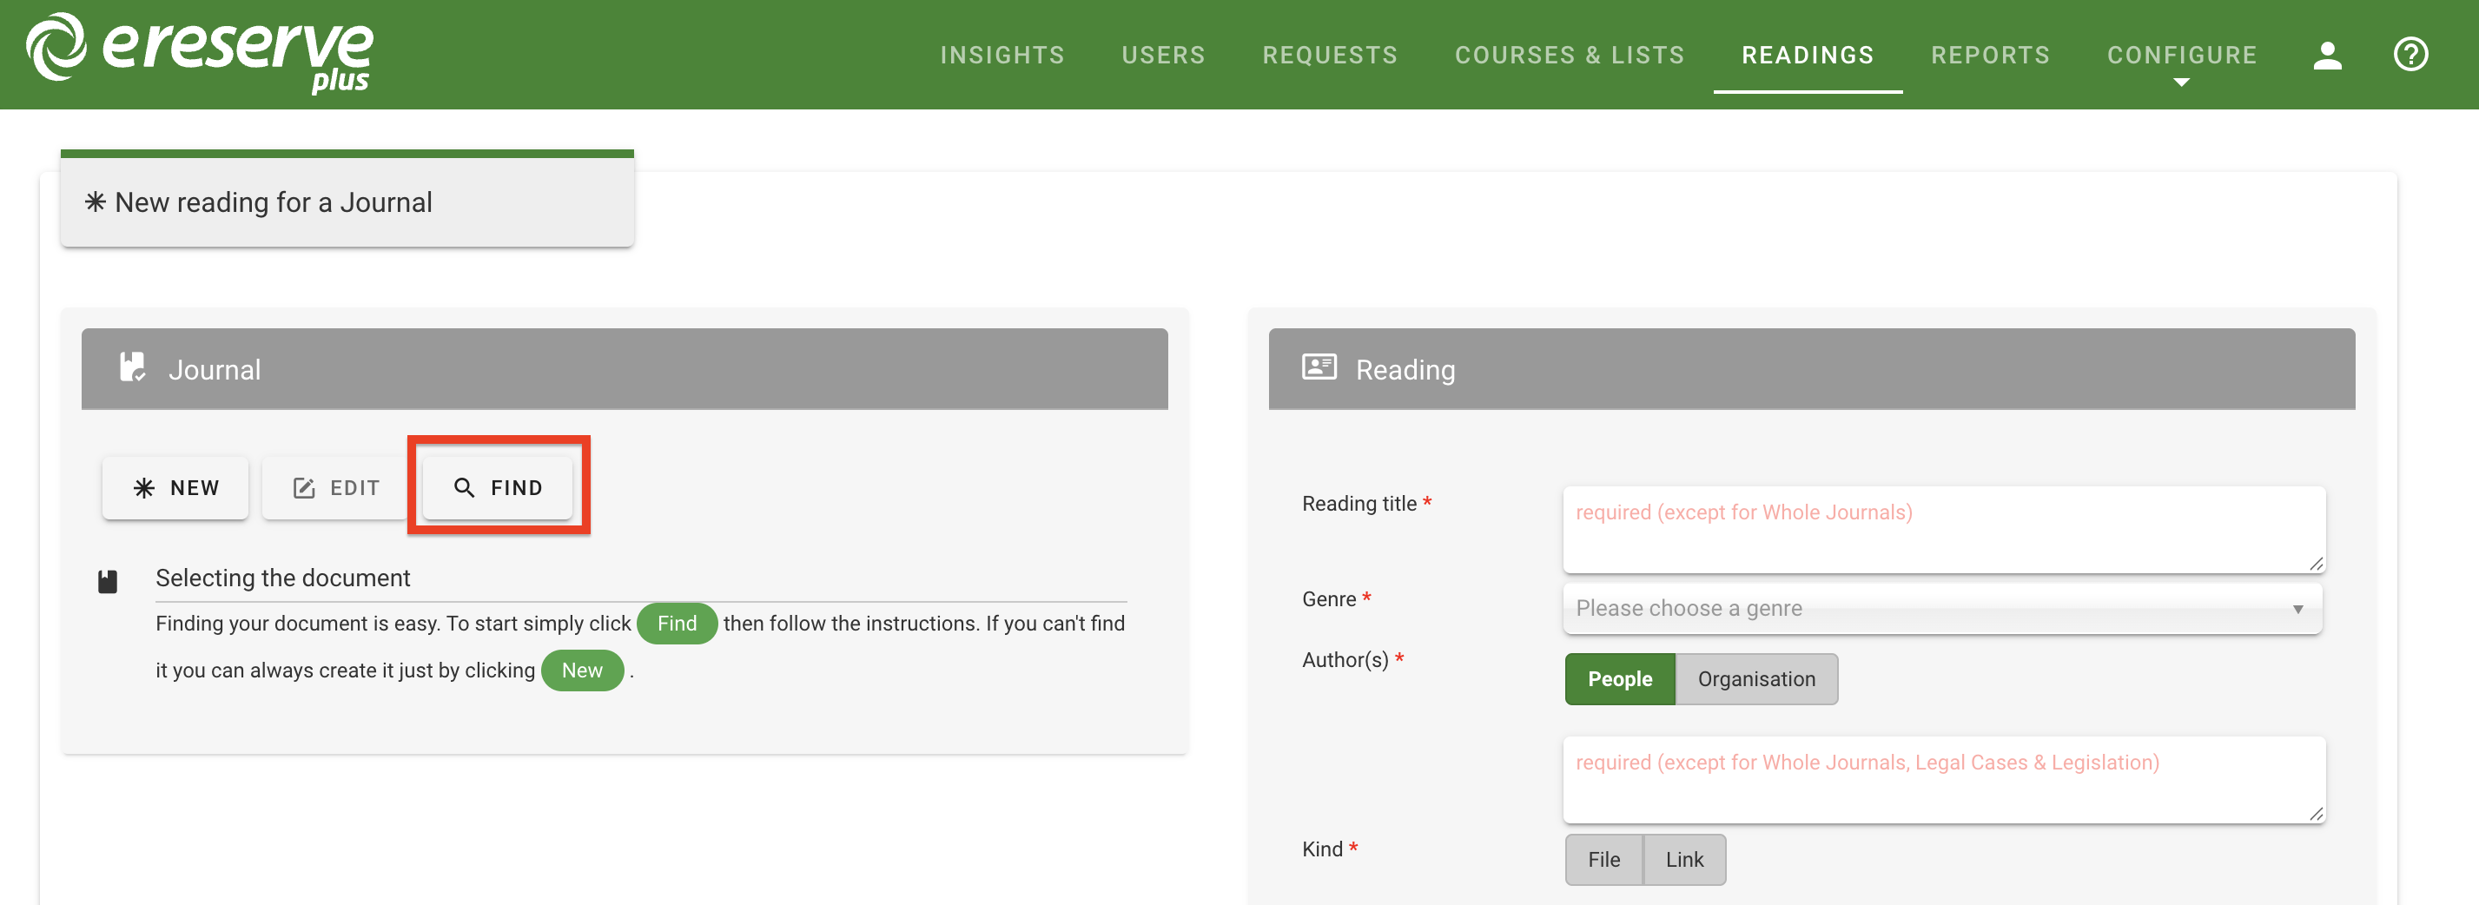The height and width of the screenshot is (905, 2479).
Task: Set reading Kind to Link
Action: coord(1684,860)
